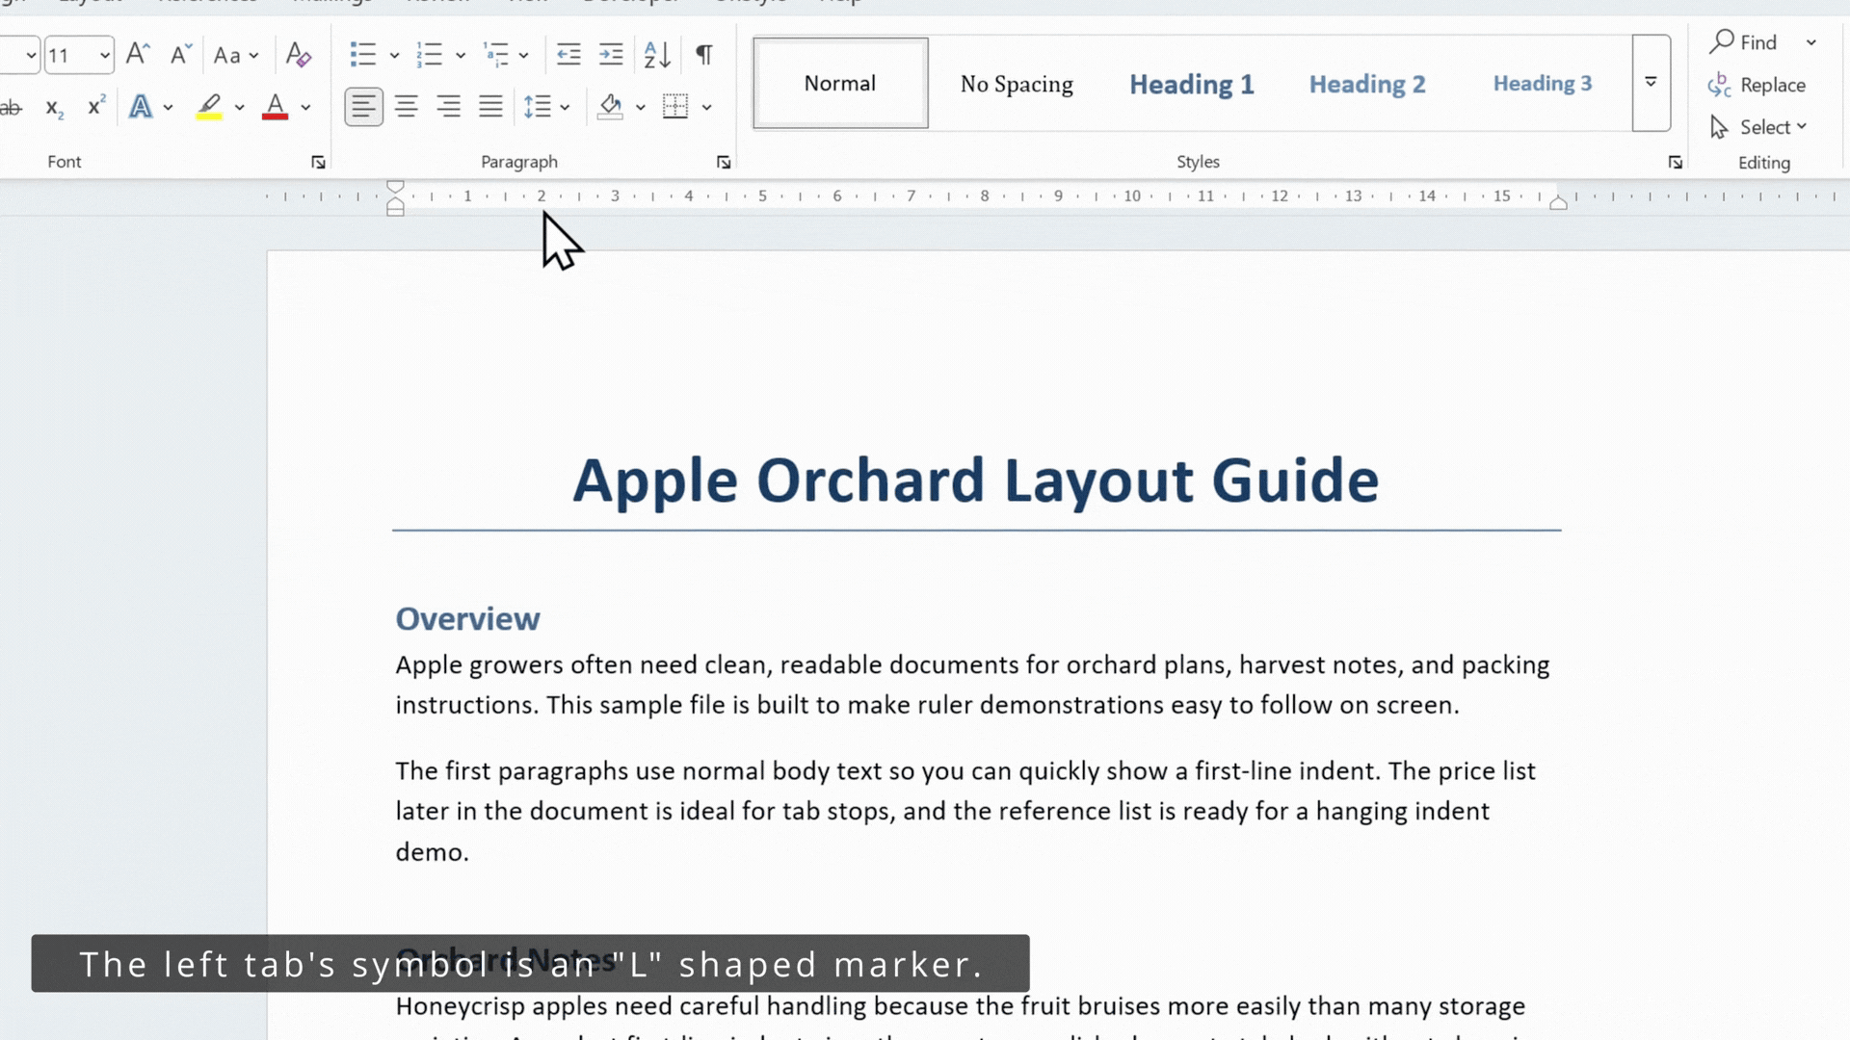
Task: Apply the Heading 1 style
Action: 1192,84
